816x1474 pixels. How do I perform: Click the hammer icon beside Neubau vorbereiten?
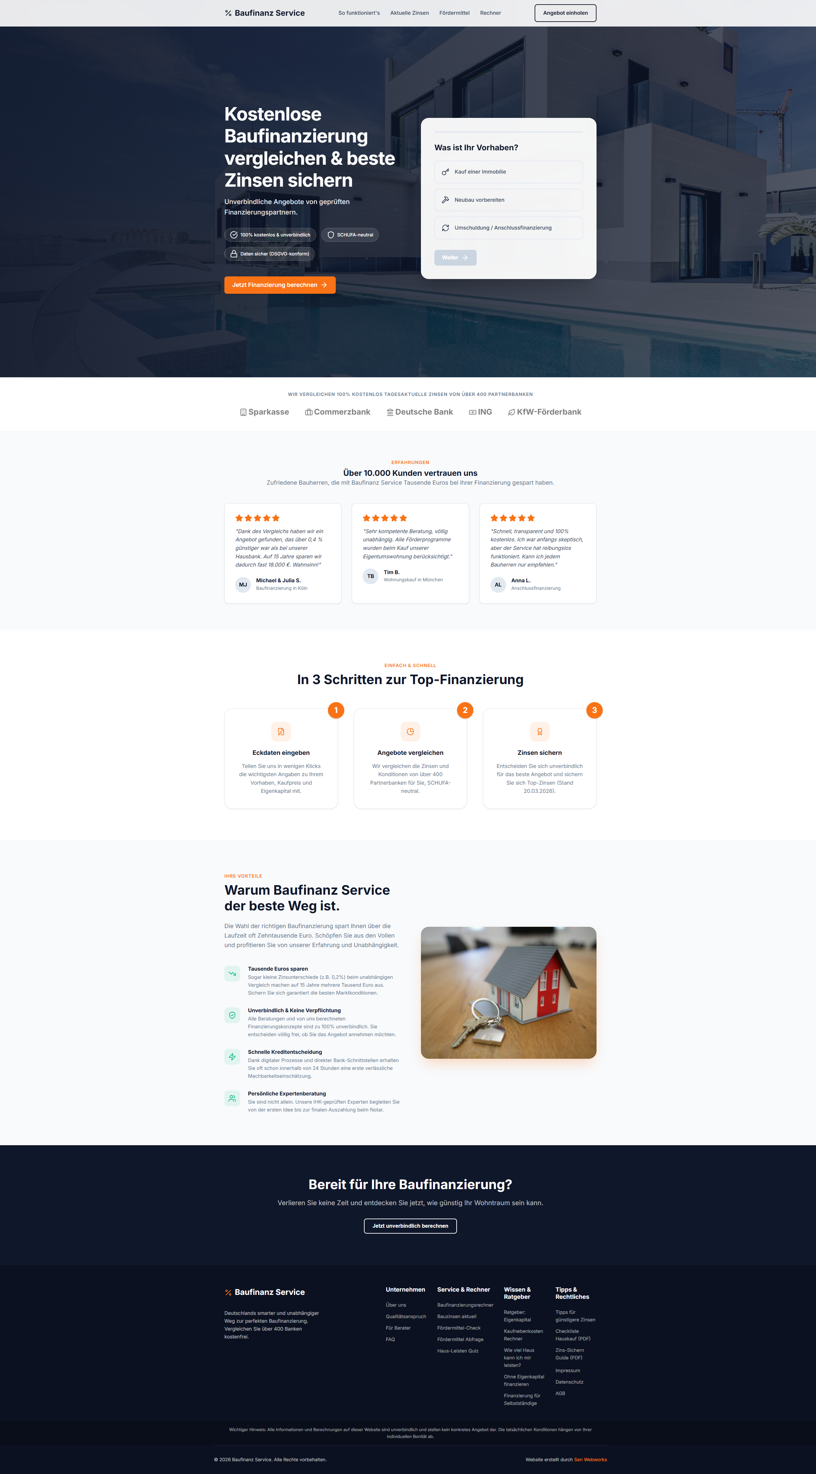445,200
